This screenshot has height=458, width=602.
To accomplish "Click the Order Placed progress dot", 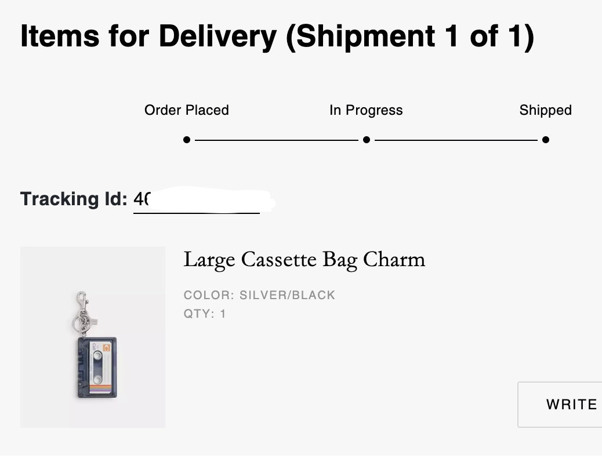I will [187, 140].
